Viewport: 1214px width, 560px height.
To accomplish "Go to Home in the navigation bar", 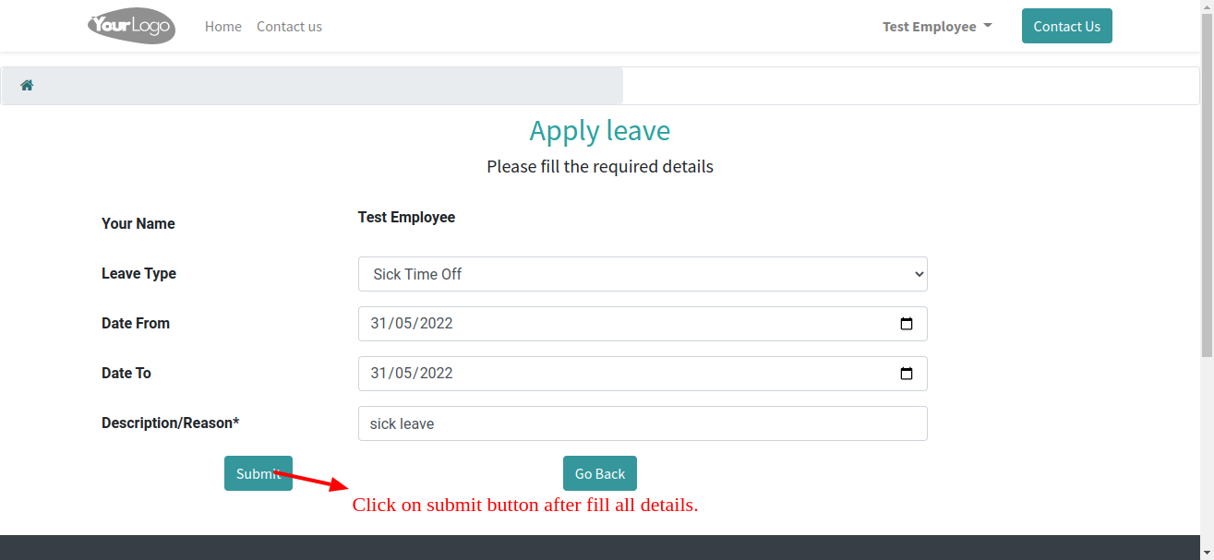I will [223, 27].
